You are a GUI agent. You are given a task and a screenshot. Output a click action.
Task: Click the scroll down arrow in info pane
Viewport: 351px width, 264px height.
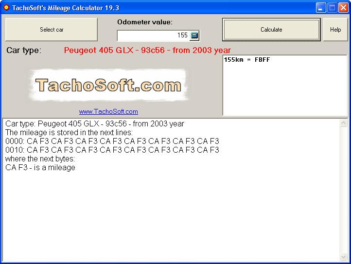[x=343, y=257]
